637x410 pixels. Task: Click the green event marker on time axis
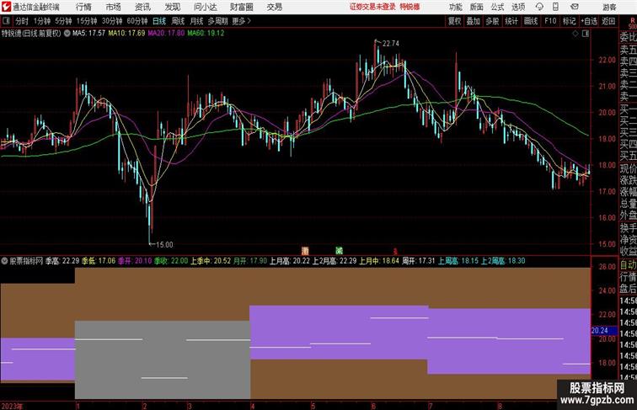tap(340, 250)
